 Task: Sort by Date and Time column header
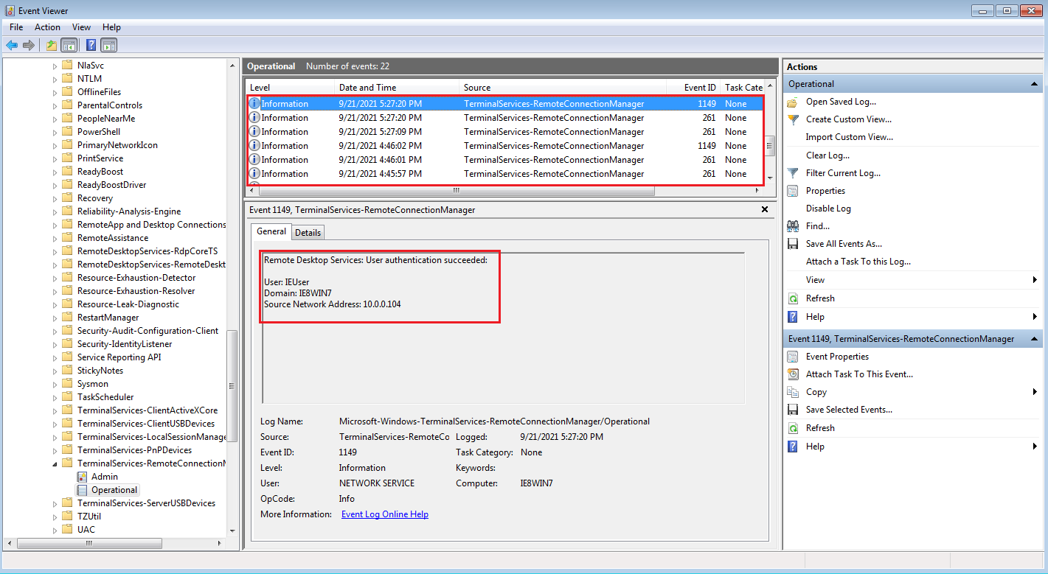[x=397, y=88]
